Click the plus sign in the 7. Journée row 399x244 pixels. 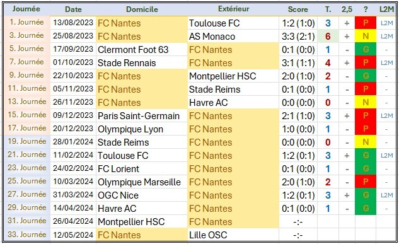(x=347, y=63)
